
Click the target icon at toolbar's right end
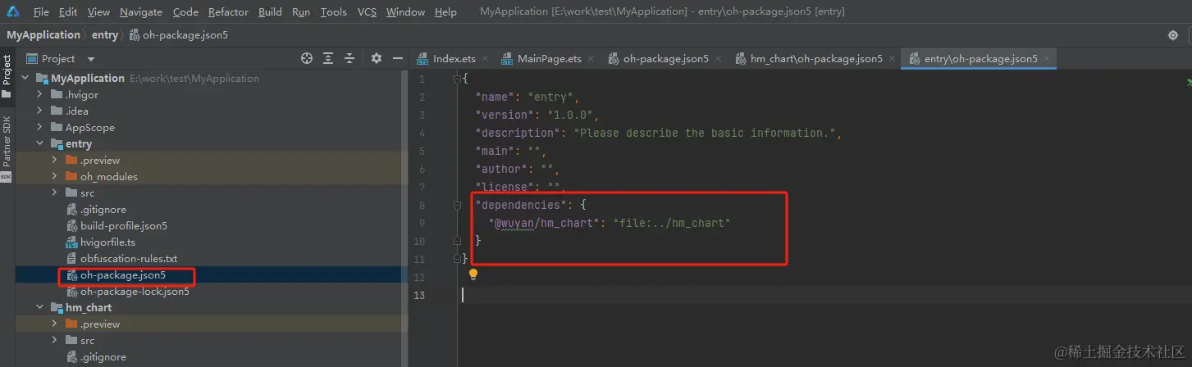pyautogui.click(x=1173, y=35)
